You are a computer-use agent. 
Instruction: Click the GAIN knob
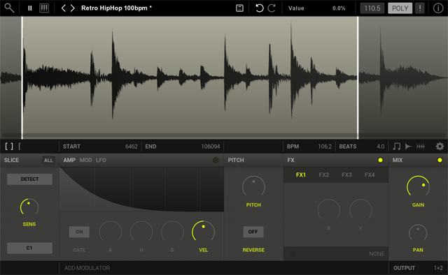point(418,186)
